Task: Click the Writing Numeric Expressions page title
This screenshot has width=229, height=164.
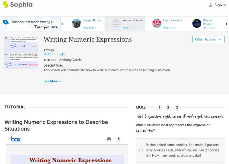Action: tap(88, 40)
